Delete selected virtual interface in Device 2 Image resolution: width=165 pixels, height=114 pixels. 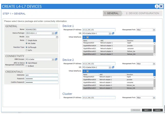[88, 71]
